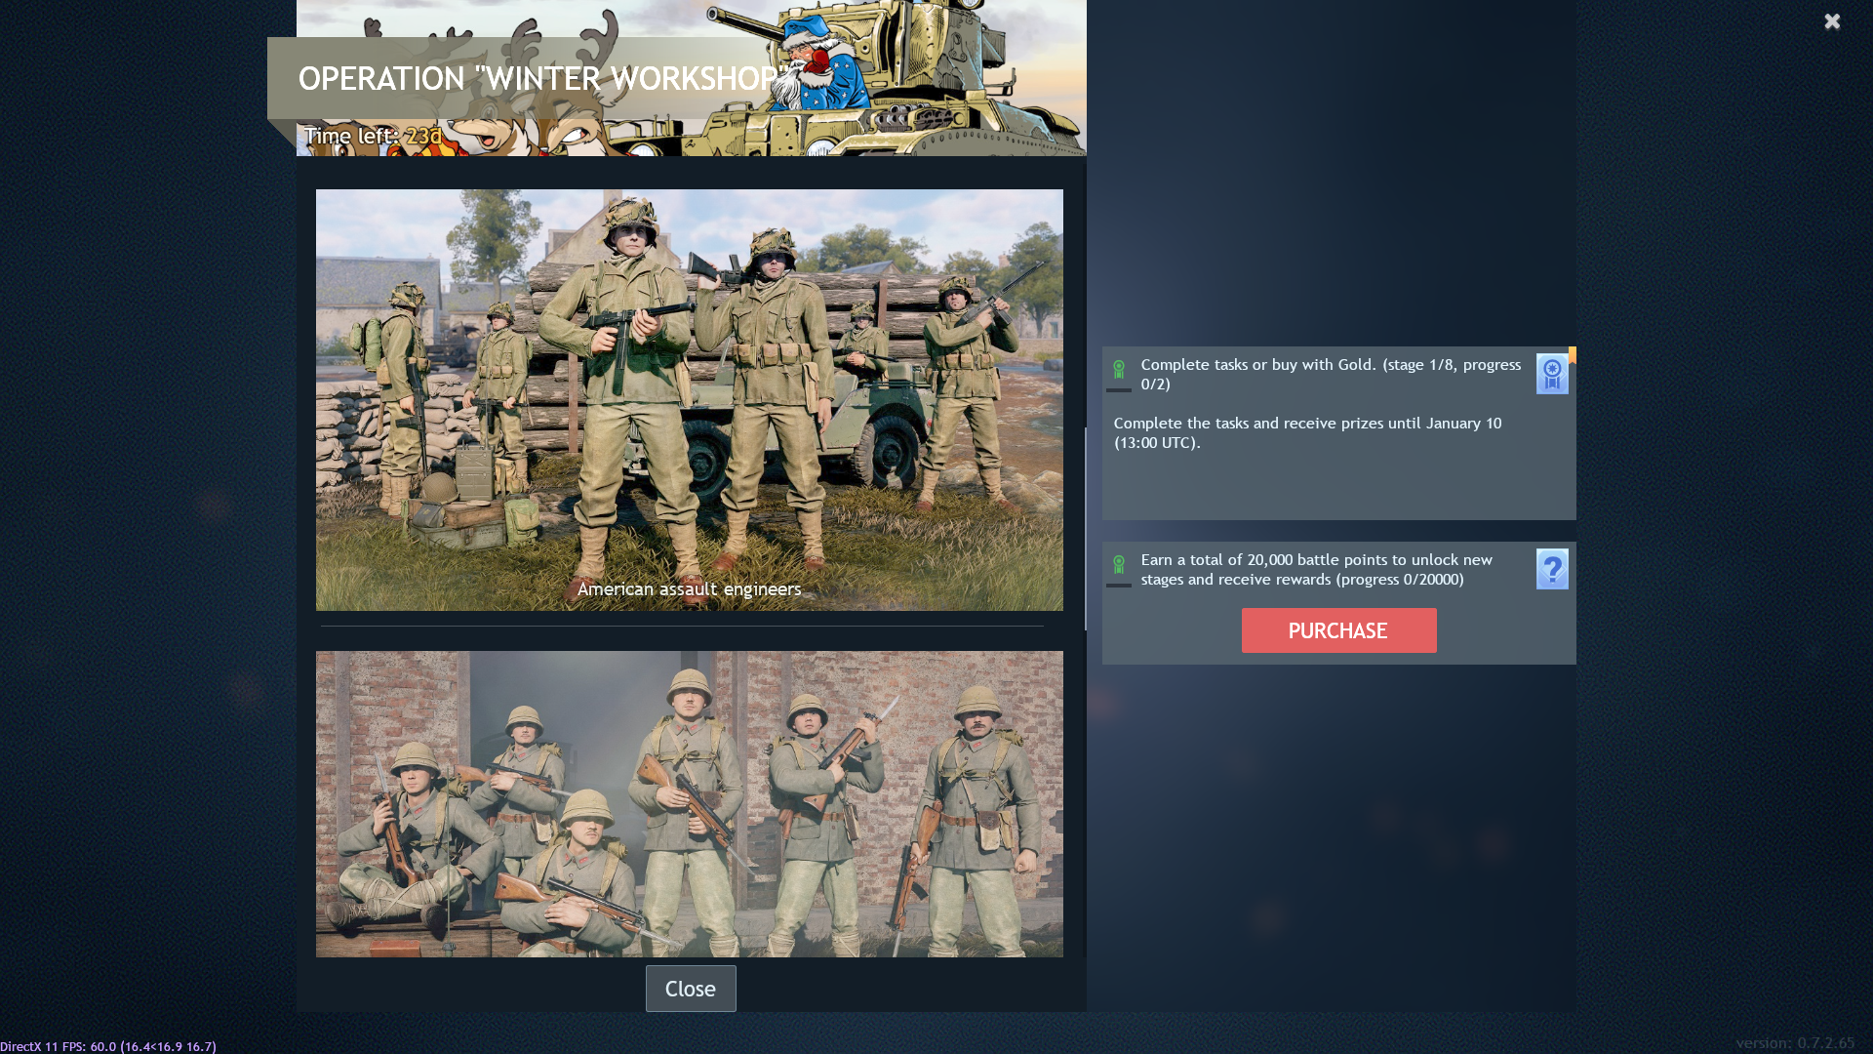Close the event window with the X
This screenshot has height=1054, width=1873.
[1832, 21]
